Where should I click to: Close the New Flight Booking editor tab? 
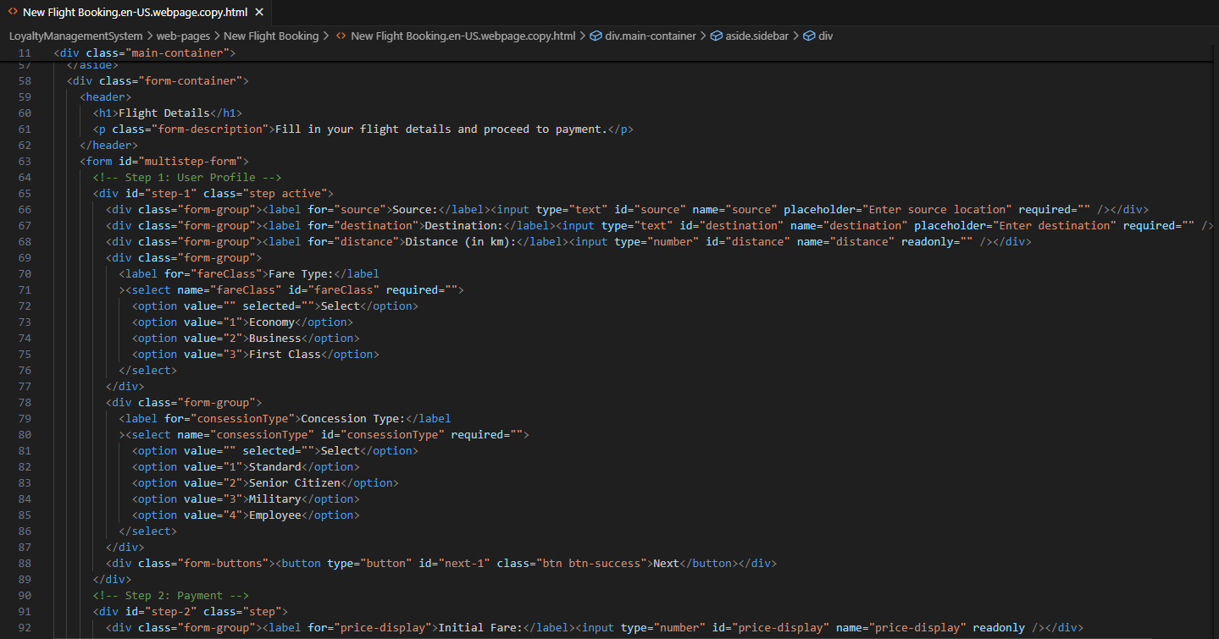259,13
